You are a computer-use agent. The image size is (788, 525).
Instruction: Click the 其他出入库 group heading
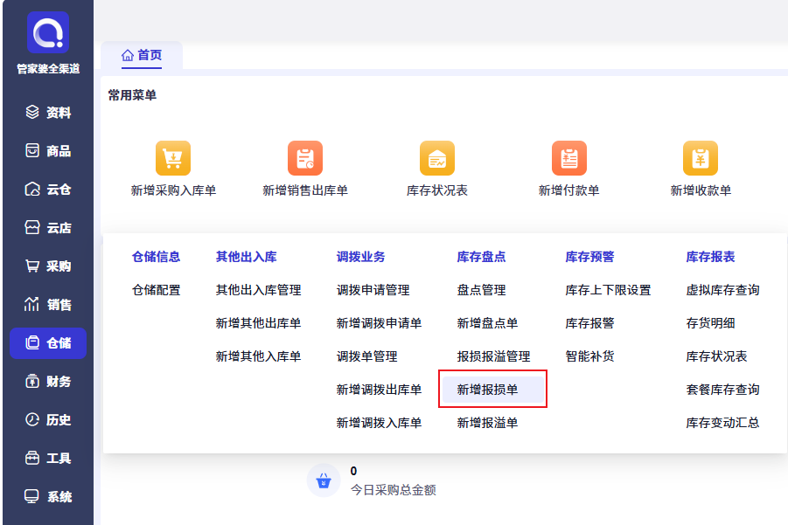247,257
